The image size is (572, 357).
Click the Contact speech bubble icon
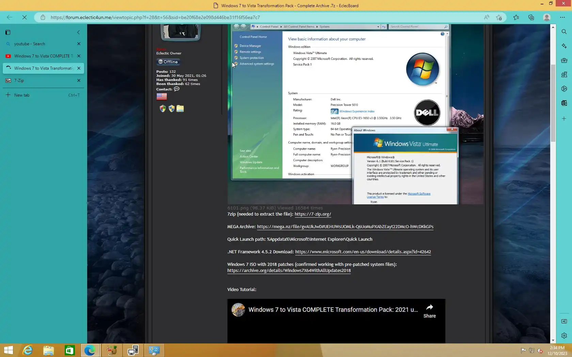177,89
